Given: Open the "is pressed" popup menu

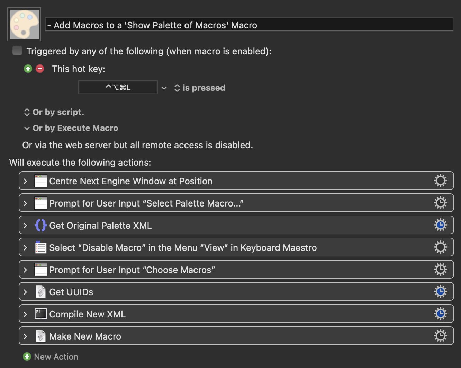Looking at the screenshot, I should 200,88.
